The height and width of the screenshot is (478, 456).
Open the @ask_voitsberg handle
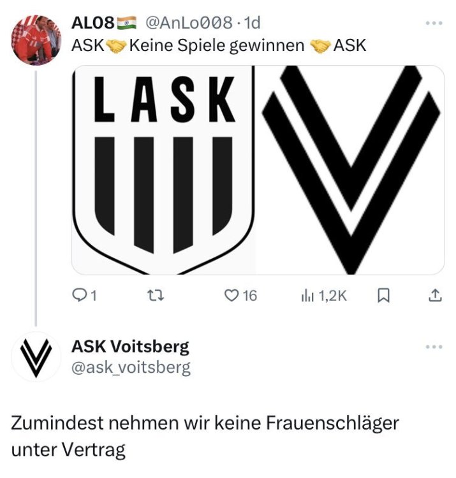pyautogui.click(x=131, y=368)
